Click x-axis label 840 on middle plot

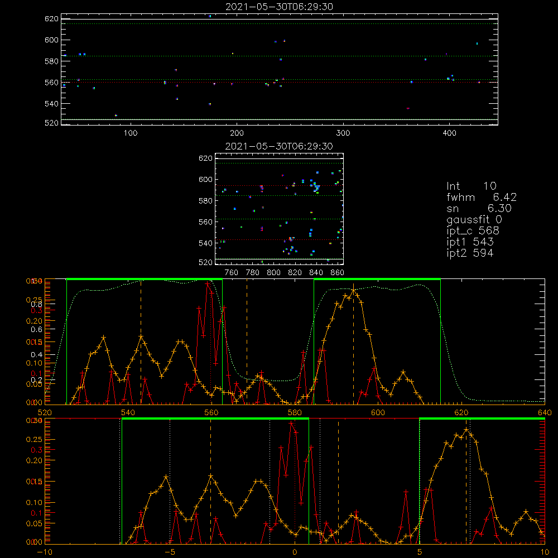(316, 273)
